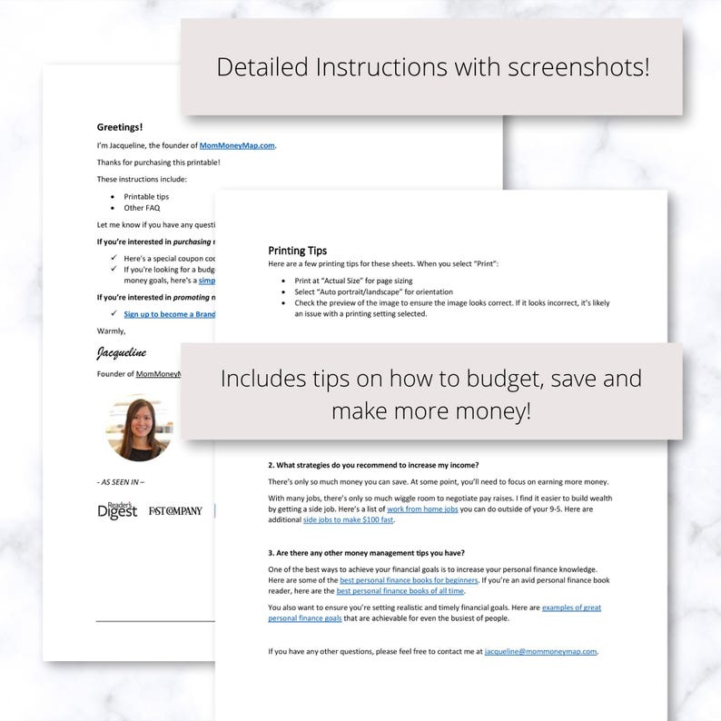Screen dimensions: 721x721
Task: Click the Founder of MomMoneyMap link under signature
Action: (158, 374)
